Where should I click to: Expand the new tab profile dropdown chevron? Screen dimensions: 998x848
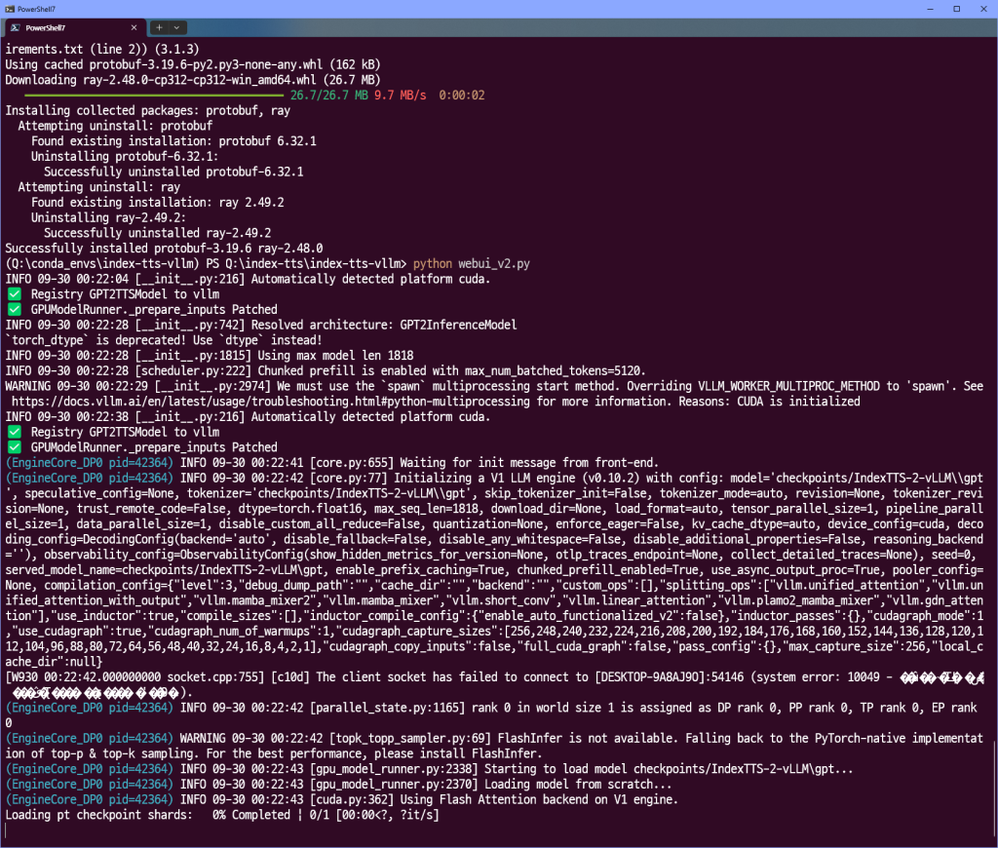(x=176, y=27)
